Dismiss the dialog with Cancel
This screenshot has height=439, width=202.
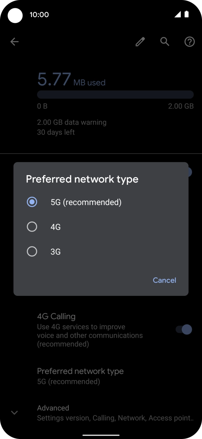pyautogui.click(x=164, y=280)
